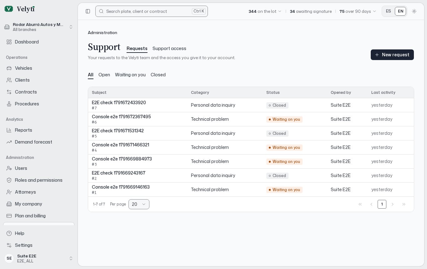This screenshot has height=269, width=427.
Task: Open the Suite E2E user menu
Action: [39, 258]
